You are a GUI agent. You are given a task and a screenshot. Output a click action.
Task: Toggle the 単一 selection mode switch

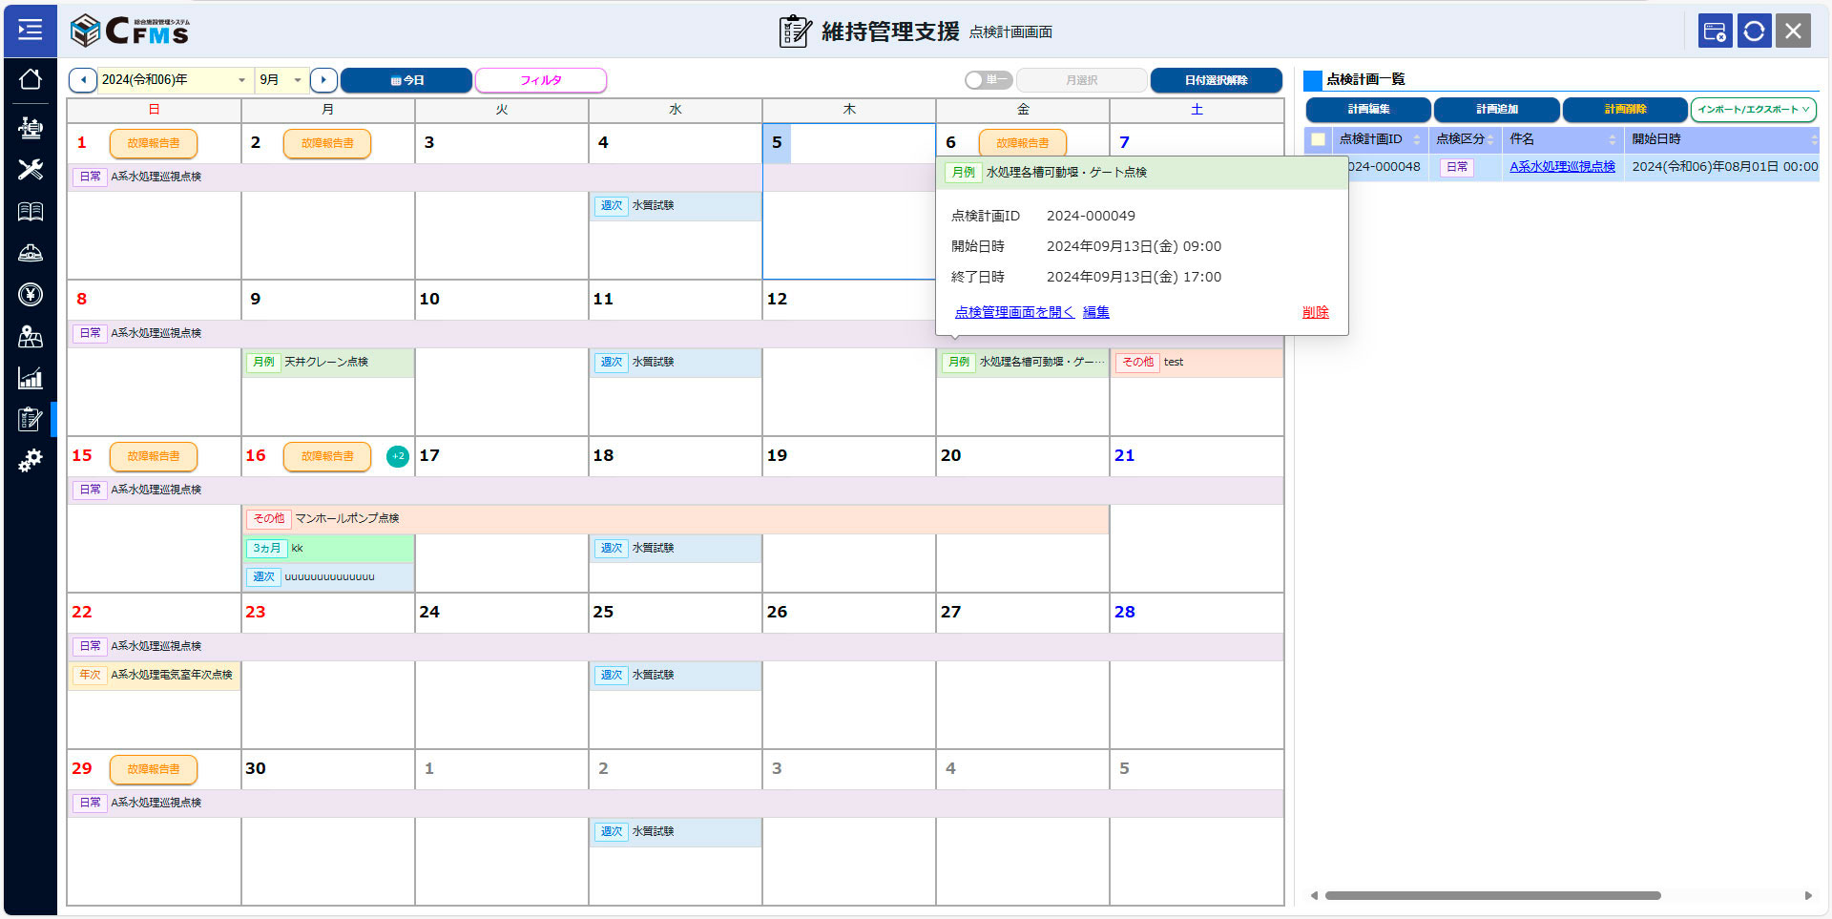(987, 80)
